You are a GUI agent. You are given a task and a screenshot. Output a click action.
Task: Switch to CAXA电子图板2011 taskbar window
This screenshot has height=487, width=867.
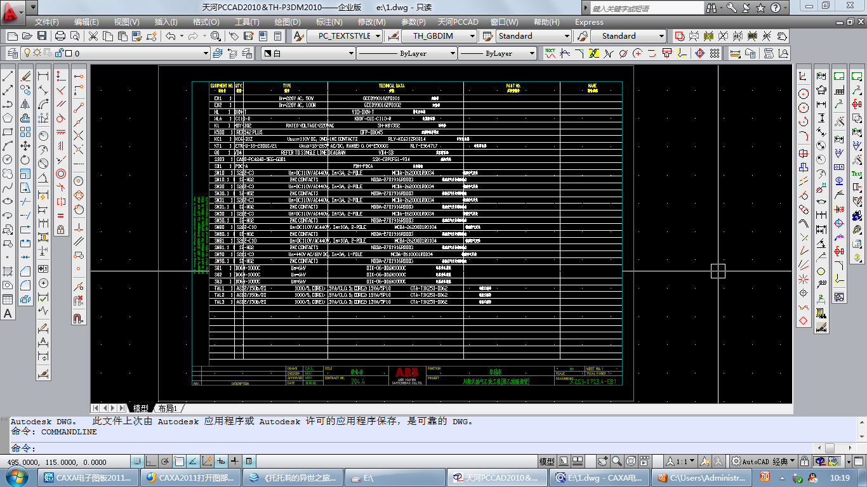[88, 477]
